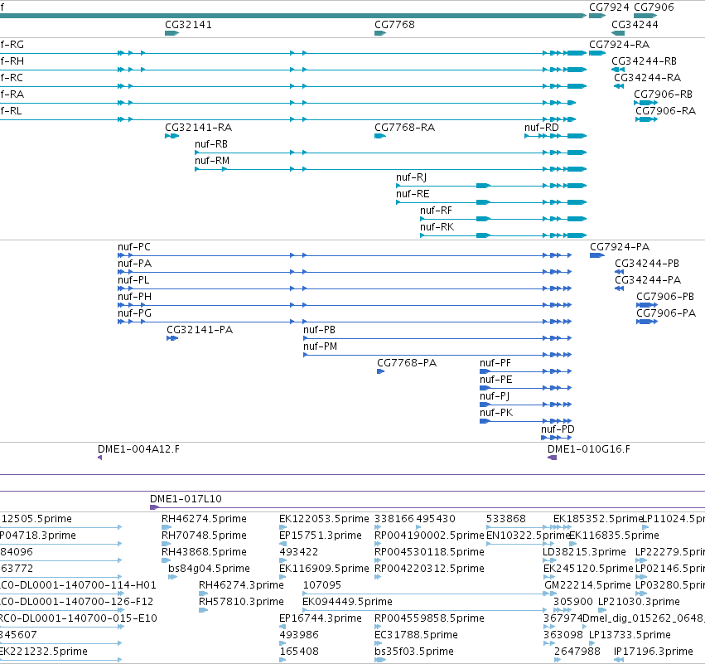This screenshot has width=705, height=664.
Task: Open EST RP004530118.5prime
Action: coord(429,552)
